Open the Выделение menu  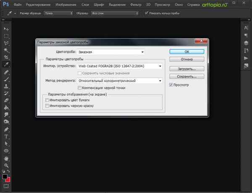point(117,5)
